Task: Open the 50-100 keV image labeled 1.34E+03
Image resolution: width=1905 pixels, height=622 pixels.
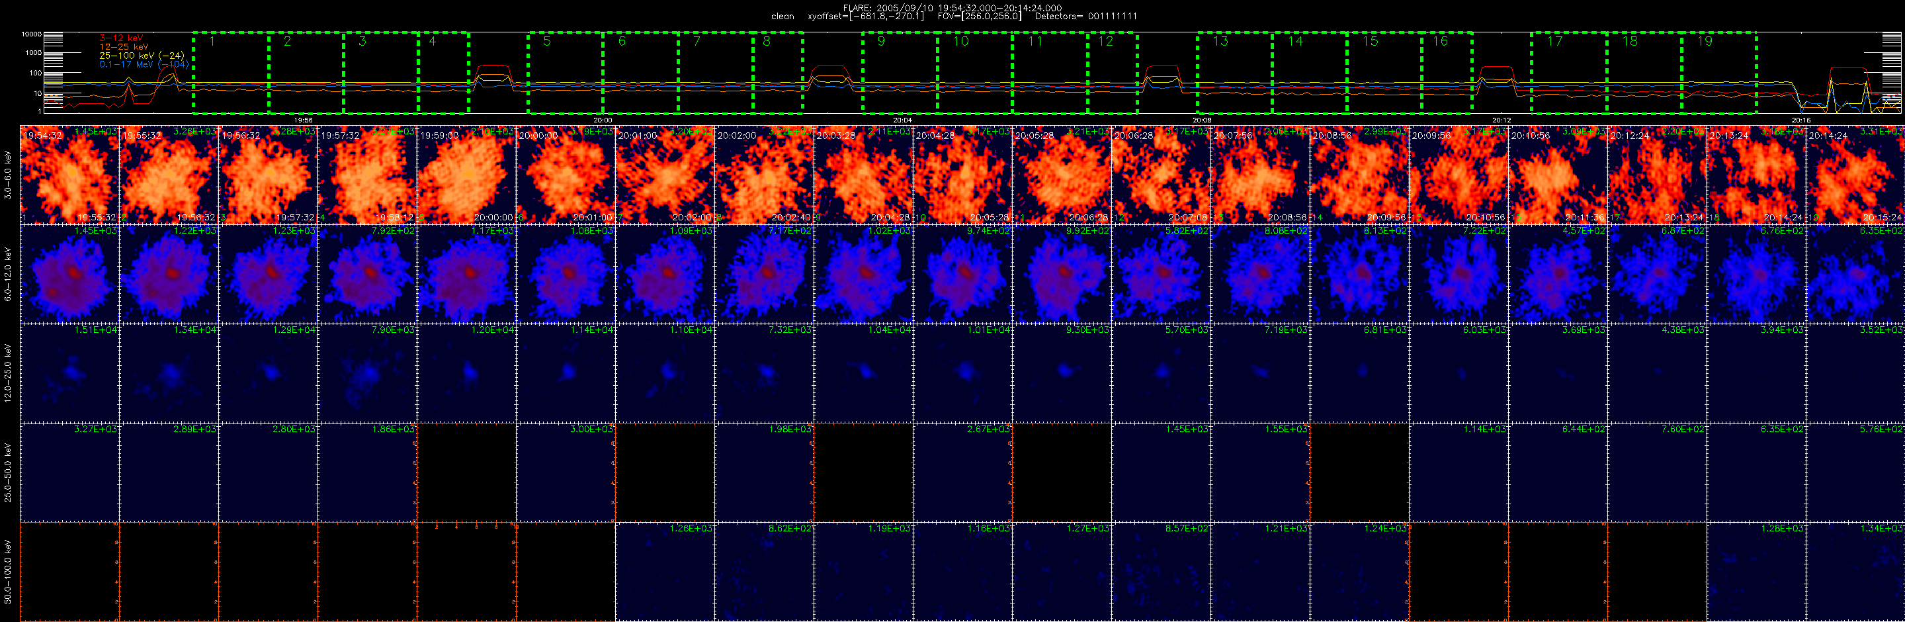Action: (1855, 572)
